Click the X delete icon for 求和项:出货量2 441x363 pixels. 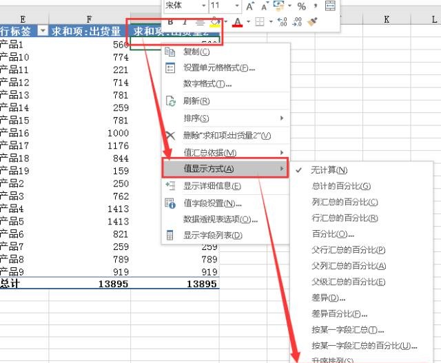pos(170,136)
